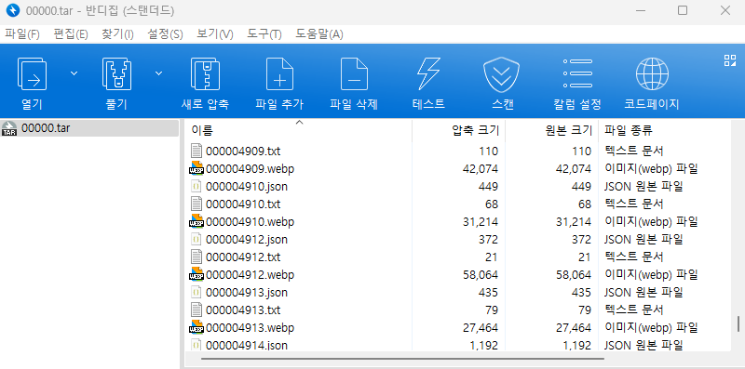Open the 도구(T) menu
This screenshot has height=369, width=745.
(x=264, y=34)
